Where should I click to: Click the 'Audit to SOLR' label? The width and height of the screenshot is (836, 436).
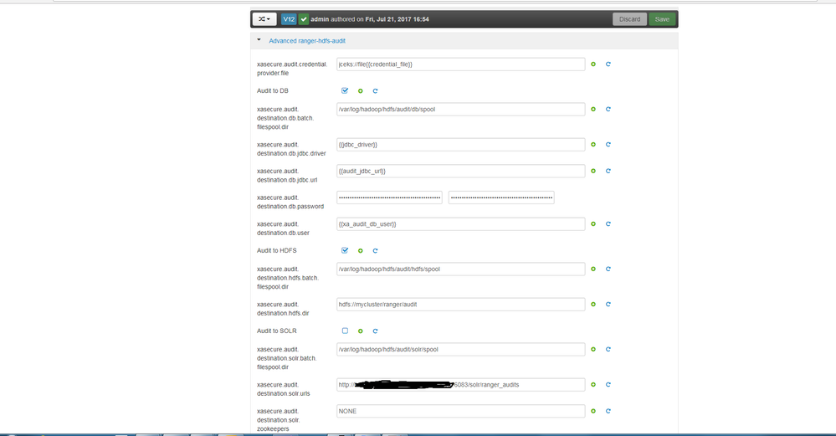(277, 331)
